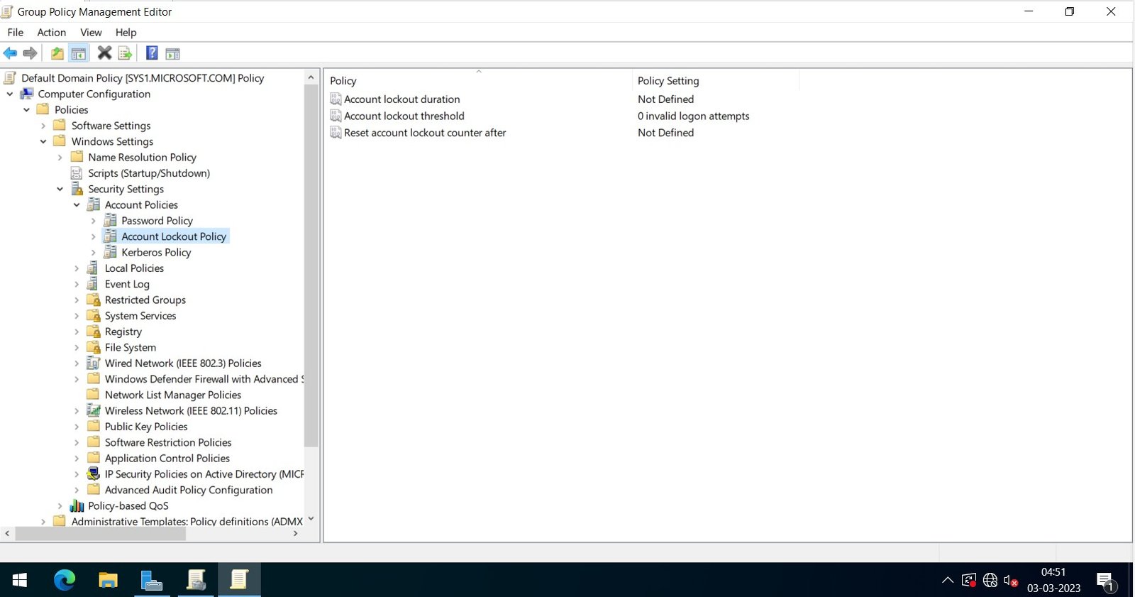Viewport: 1135px width, 597px height.
Task: Toggle the Show/Hide Console Tree icon
Action: point(79,53)
